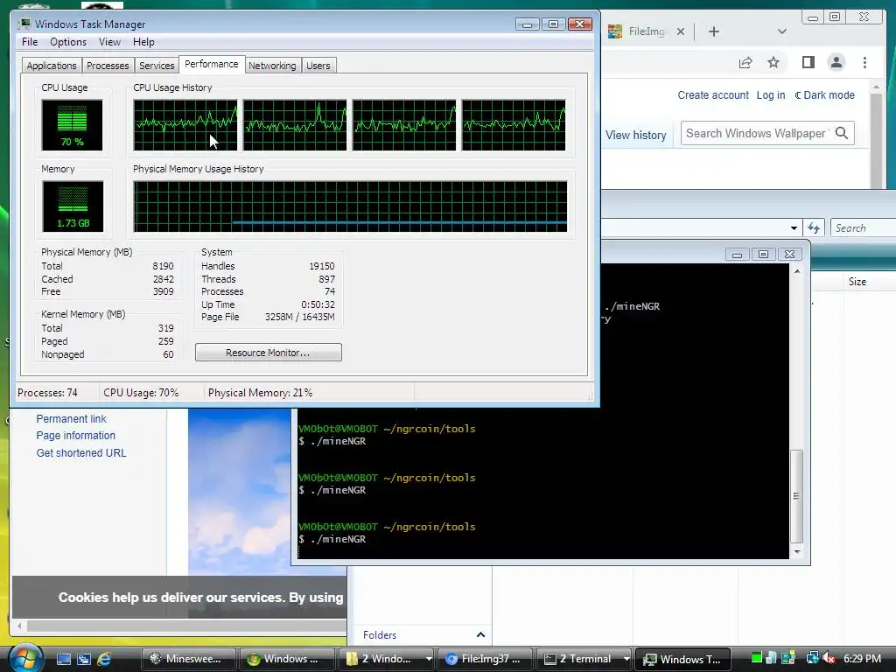The image size is (896, 672).
Task: Switch to the Users tab
Action: click(x=318, y=65)
